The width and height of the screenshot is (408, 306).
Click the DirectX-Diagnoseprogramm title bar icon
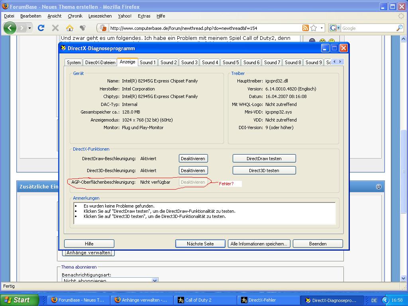click(x=63, y=48)
